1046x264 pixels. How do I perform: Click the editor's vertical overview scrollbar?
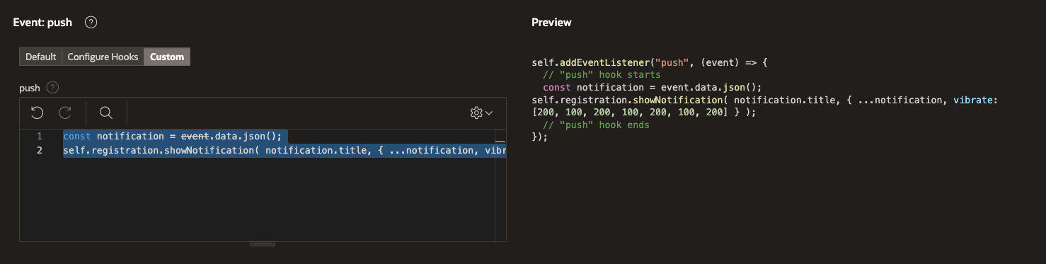(x=500, y=185)
